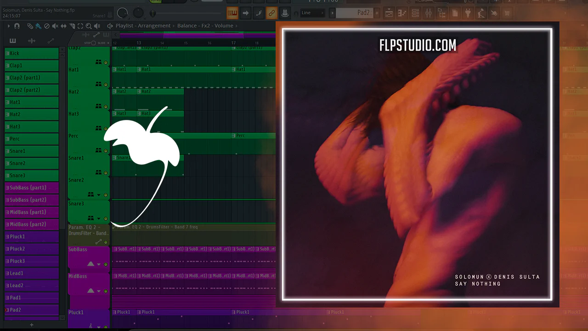Toggle the link-shaped multilink button
The width and height of the screenshot is (588, 331).
[271, 13]
